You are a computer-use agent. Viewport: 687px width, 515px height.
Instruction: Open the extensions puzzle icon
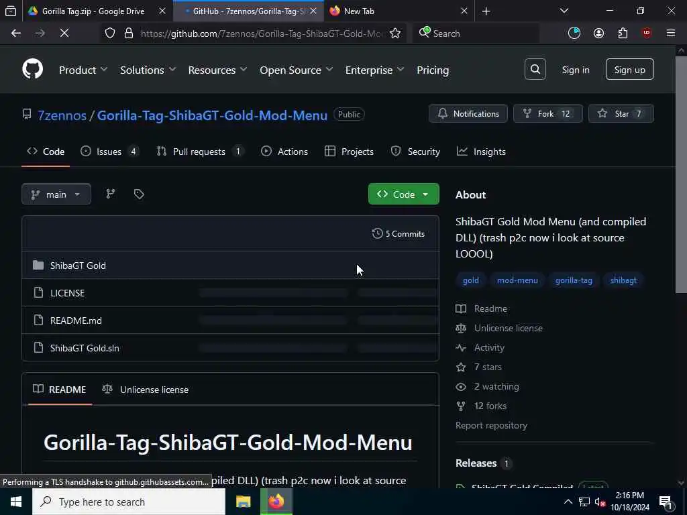623,34
